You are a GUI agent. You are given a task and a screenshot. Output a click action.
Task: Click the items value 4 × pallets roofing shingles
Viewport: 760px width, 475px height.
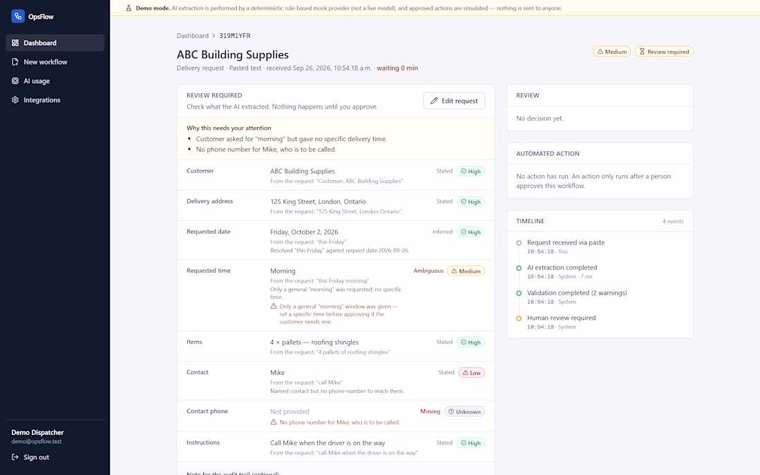[x=314, y=342]
